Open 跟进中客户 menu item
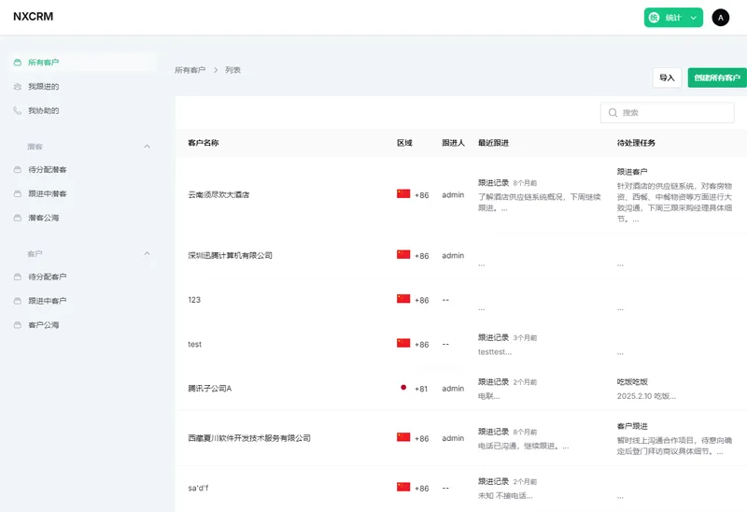Image resolution: width=747 pixels, height=512 pixels. pos(47,301)
